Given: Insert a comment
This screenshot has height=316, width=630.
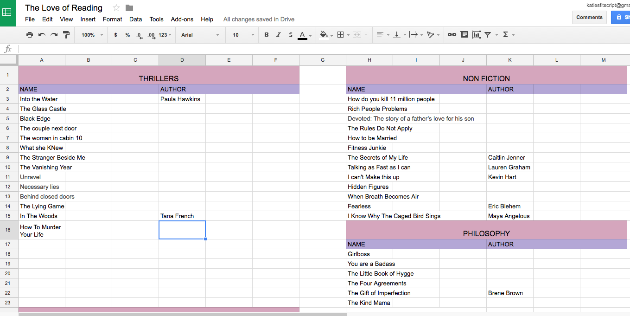Looking at the screenshot, I should coord(464,35).
